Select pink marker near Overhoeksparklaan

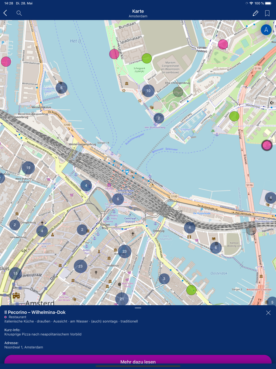[x=114, y=54]
